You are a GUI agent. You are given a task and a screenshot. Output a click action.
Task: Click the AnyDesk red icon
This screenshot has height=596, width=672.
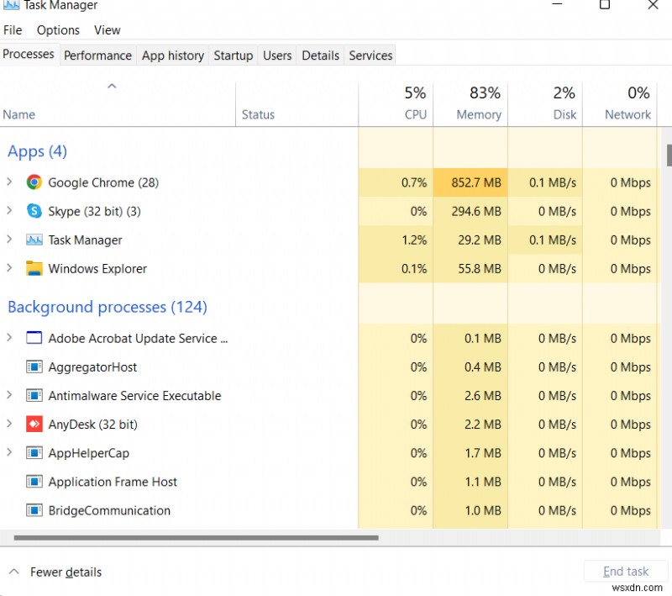coord(34,425)
